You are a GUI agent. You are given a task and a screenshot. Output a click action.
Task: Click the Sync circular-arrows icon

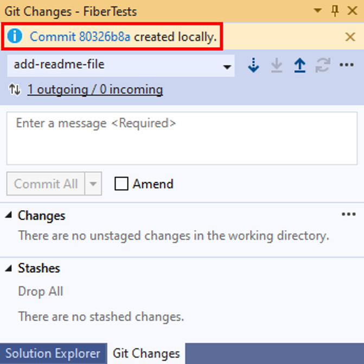323,65
